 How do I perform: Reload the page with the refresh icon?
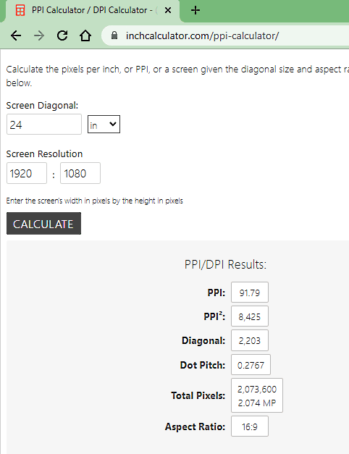pyautogui.click(x=62, y=35)
